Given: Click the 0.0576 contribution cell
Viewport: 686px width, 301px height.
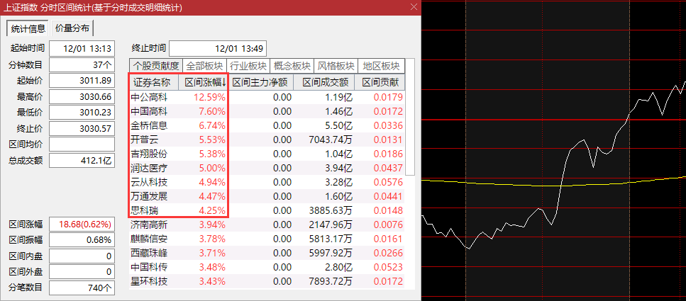Looking at the screenshot, I should click(388, 182).
